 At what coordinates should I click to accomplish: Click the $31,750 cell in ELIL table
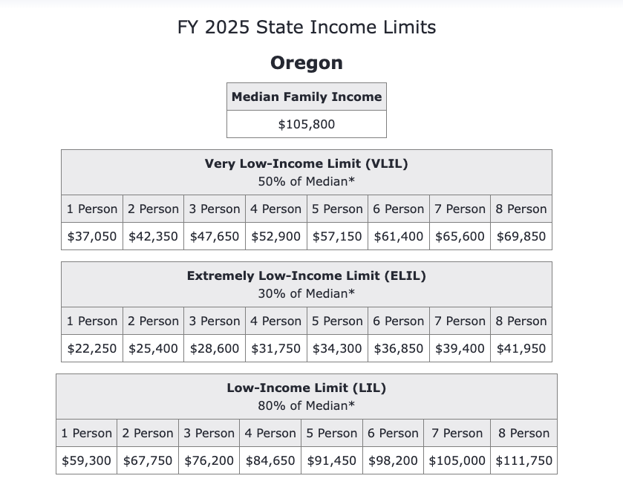(276, 348)
